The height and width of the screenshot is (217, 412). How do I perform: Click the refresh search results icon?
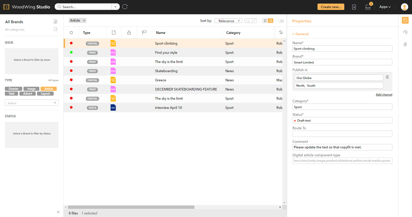point(125,7)
